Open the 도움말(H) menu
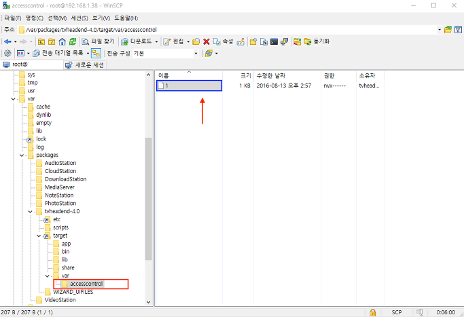 point(126,18)
